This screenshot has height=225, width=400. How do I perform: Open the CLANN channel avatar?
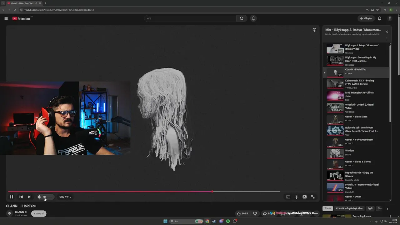pos(9,213)
